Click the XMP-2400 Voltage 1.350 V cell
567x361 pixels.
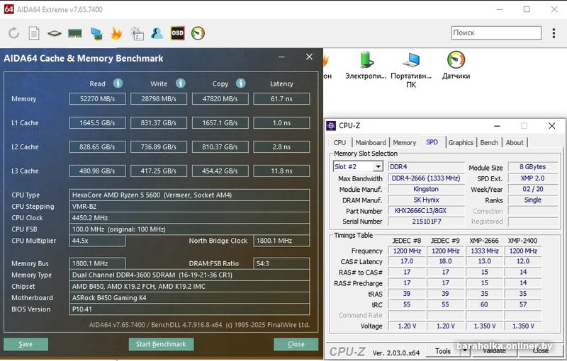523,326
